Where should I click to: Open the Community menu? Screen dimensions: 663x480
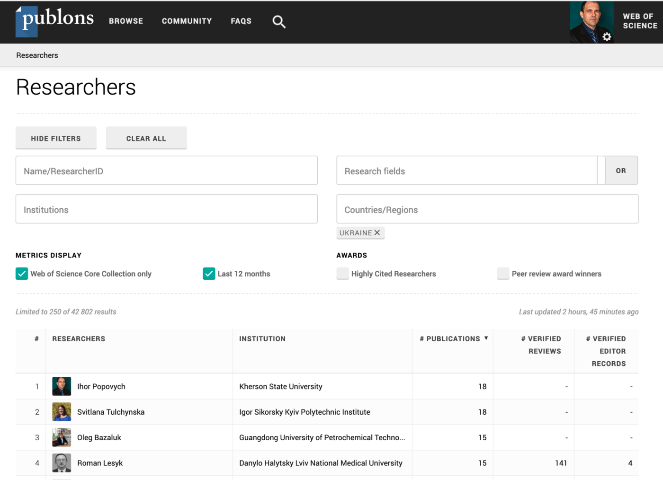click(x=187, y=21)
